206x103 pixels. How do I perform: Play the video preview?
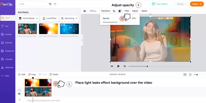[x=118, y=66]
